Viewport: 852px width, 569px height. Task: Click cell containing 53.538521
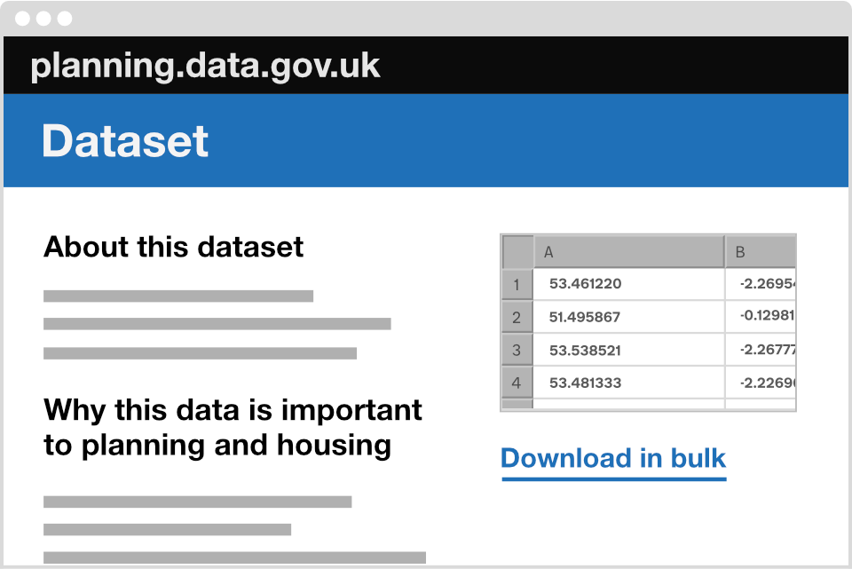click(628, 350)
